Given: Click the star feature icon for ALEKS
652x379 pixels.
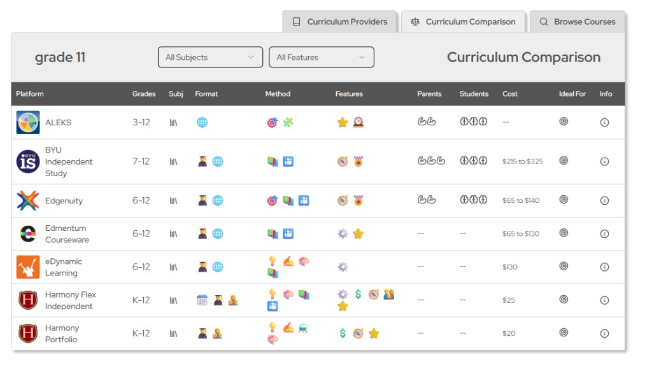Looking at the screenshot, I should click(x=343, y=123).
